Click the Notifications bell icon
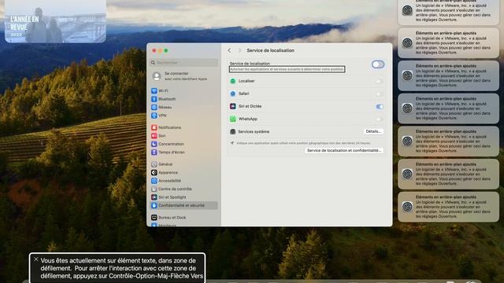The height and width of the screenshot is (283, 504). (154, 127)
